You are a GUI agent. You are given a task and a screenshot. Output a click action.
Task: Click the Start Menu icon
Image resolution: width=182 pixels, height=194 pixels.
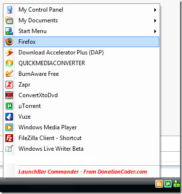tap(9, 31)
